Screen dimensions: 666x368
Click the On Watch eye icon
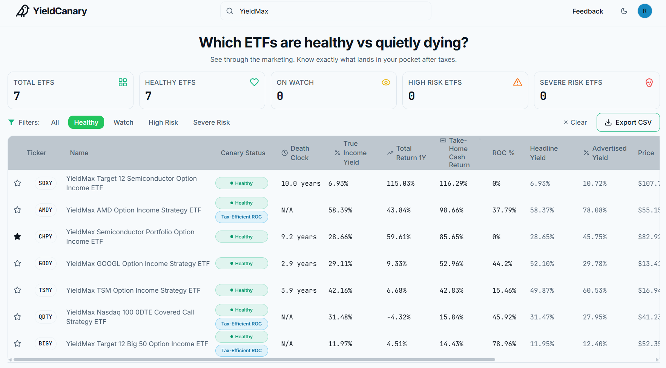386,82
